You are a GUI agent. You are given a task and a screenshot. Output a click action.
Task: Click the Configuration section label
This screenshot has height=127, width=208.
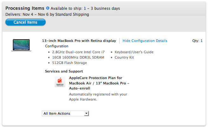(x=57, y=46)
